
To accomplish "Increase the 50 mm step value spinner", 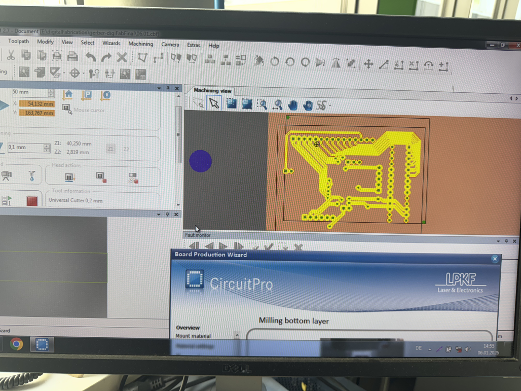I will pos(51,90).
